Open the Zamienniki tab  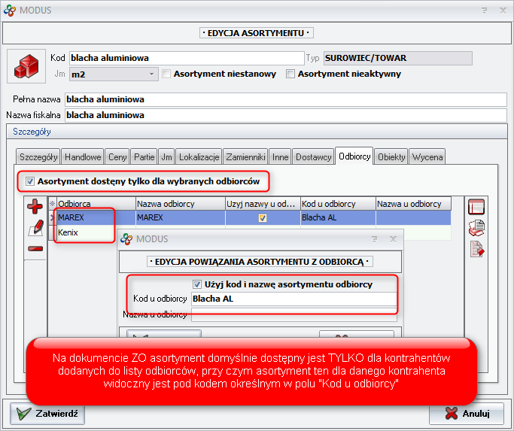(245, 157)
